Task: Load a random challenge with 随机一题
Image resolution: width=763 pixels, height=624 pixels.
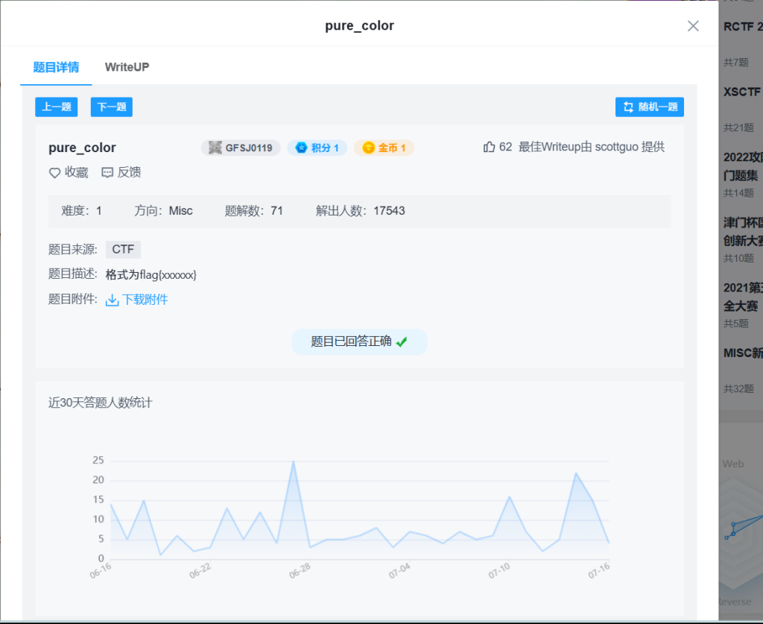Action: [650, 107]
